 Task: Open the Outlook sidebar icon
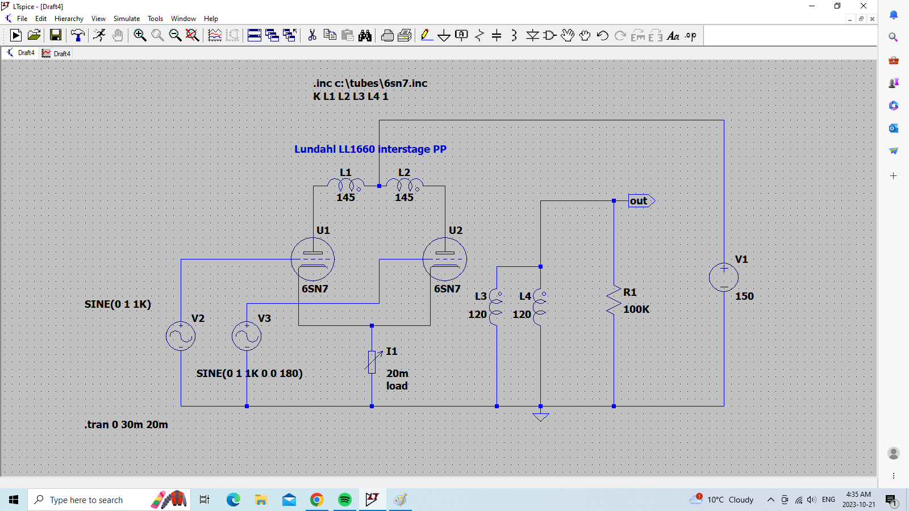893,128
